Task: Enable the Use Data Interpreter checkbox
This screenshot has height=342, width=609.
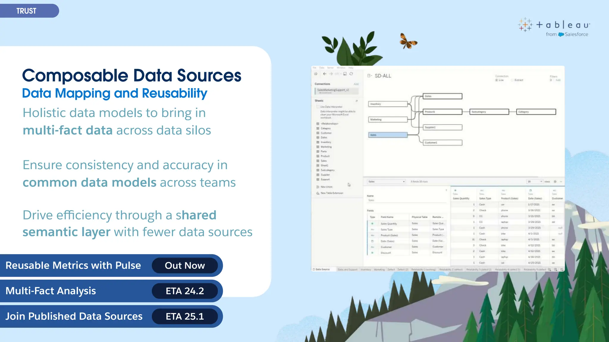Action: (x=318, y=107)
